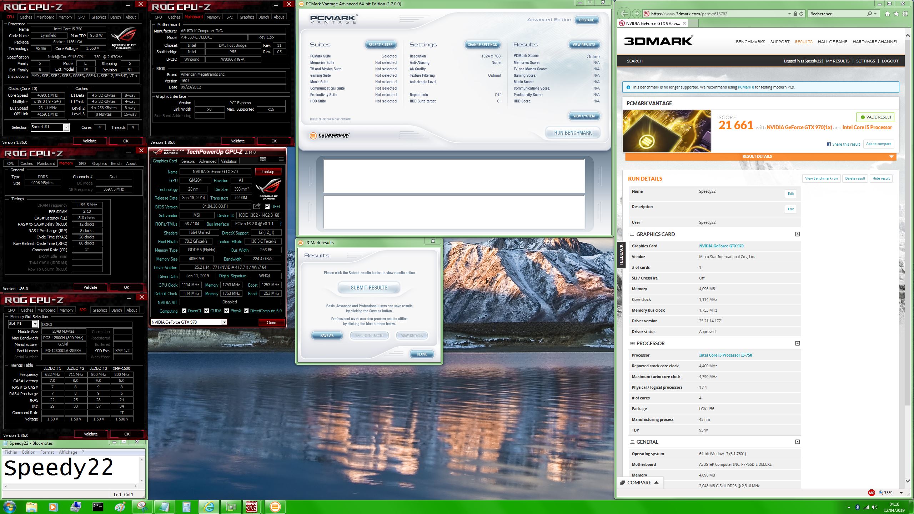This screenshot has width=914, height=514.
Task: Click the Lookup button in GPU-Z
Action: [x=268, y=172]
